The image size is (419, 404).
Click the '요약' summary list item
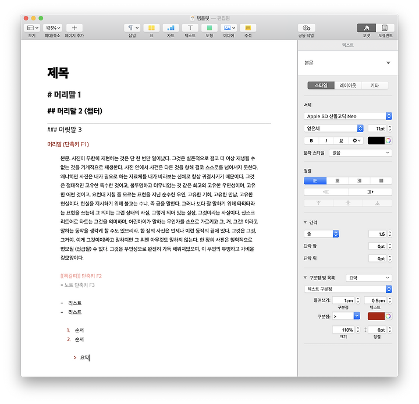(x=85, y=358)
